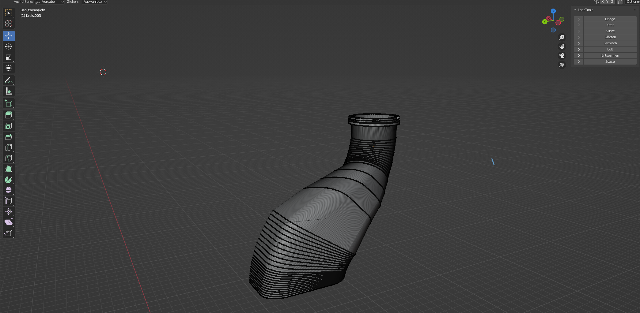Click the Entspannen button
The height and width of the screenshot is (313, 640).
[610, 56]
